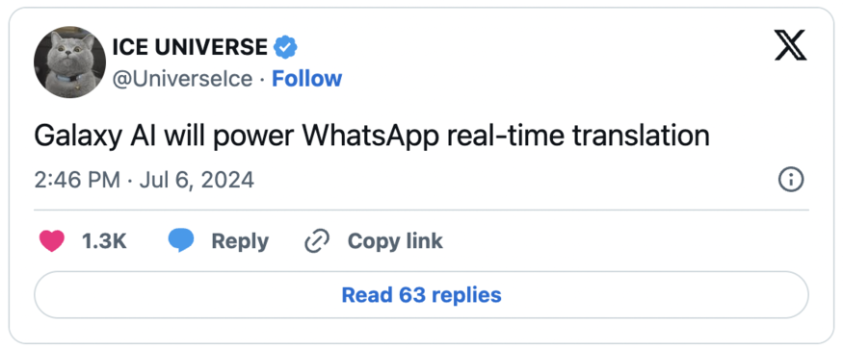Open the Read 63 replies button
This screenshot has height=348, width=843.
[422, 295]
